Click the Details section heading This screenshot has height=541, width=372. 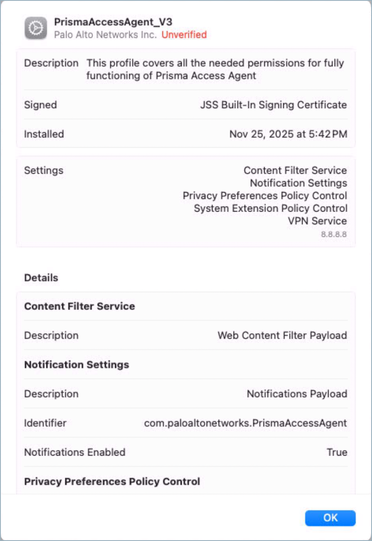coord(41,278)
